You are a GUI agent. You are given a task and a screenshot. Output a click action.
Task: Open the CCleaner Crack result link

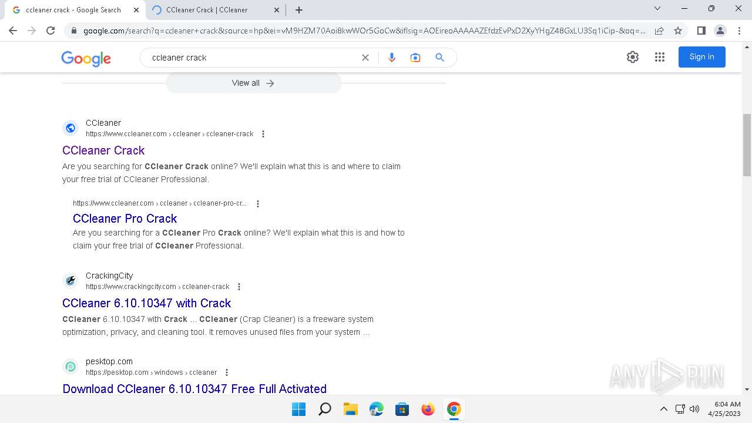tap(103, 150)
